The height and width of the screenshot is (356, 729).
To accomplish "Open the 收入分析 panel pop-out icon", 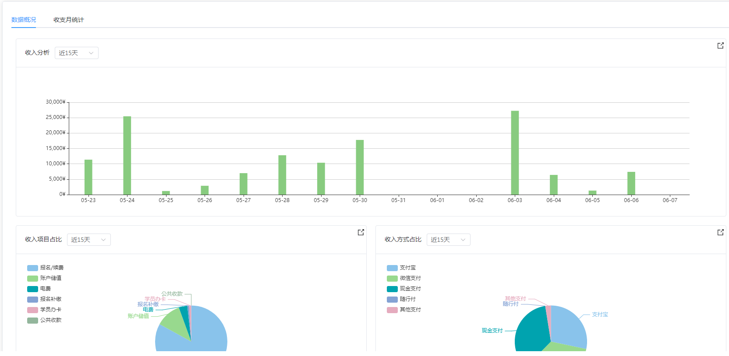I will [x=720, y=45].
